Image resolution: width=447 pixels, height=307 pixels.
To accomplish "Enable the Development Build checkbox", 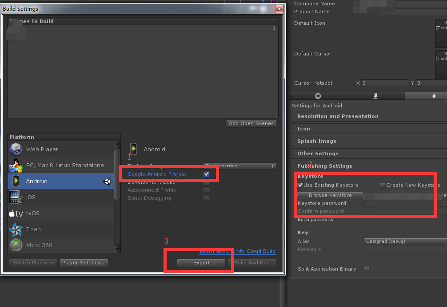I will coord(207,182).
